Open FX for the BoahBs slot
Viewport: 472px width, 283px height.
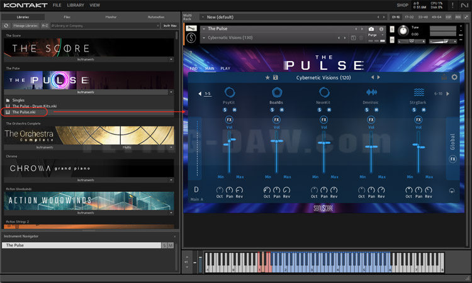[x=277, y=119]
